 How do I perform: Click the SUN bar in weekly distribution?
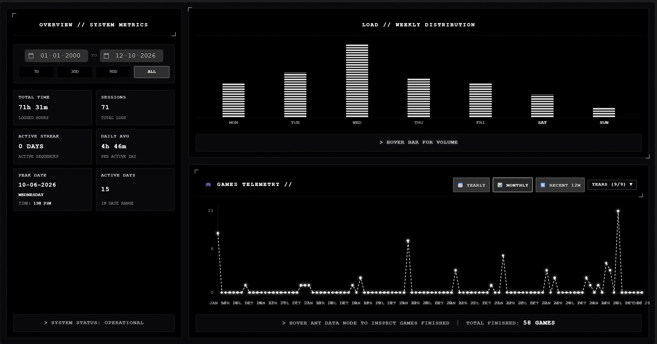[604, 112]
